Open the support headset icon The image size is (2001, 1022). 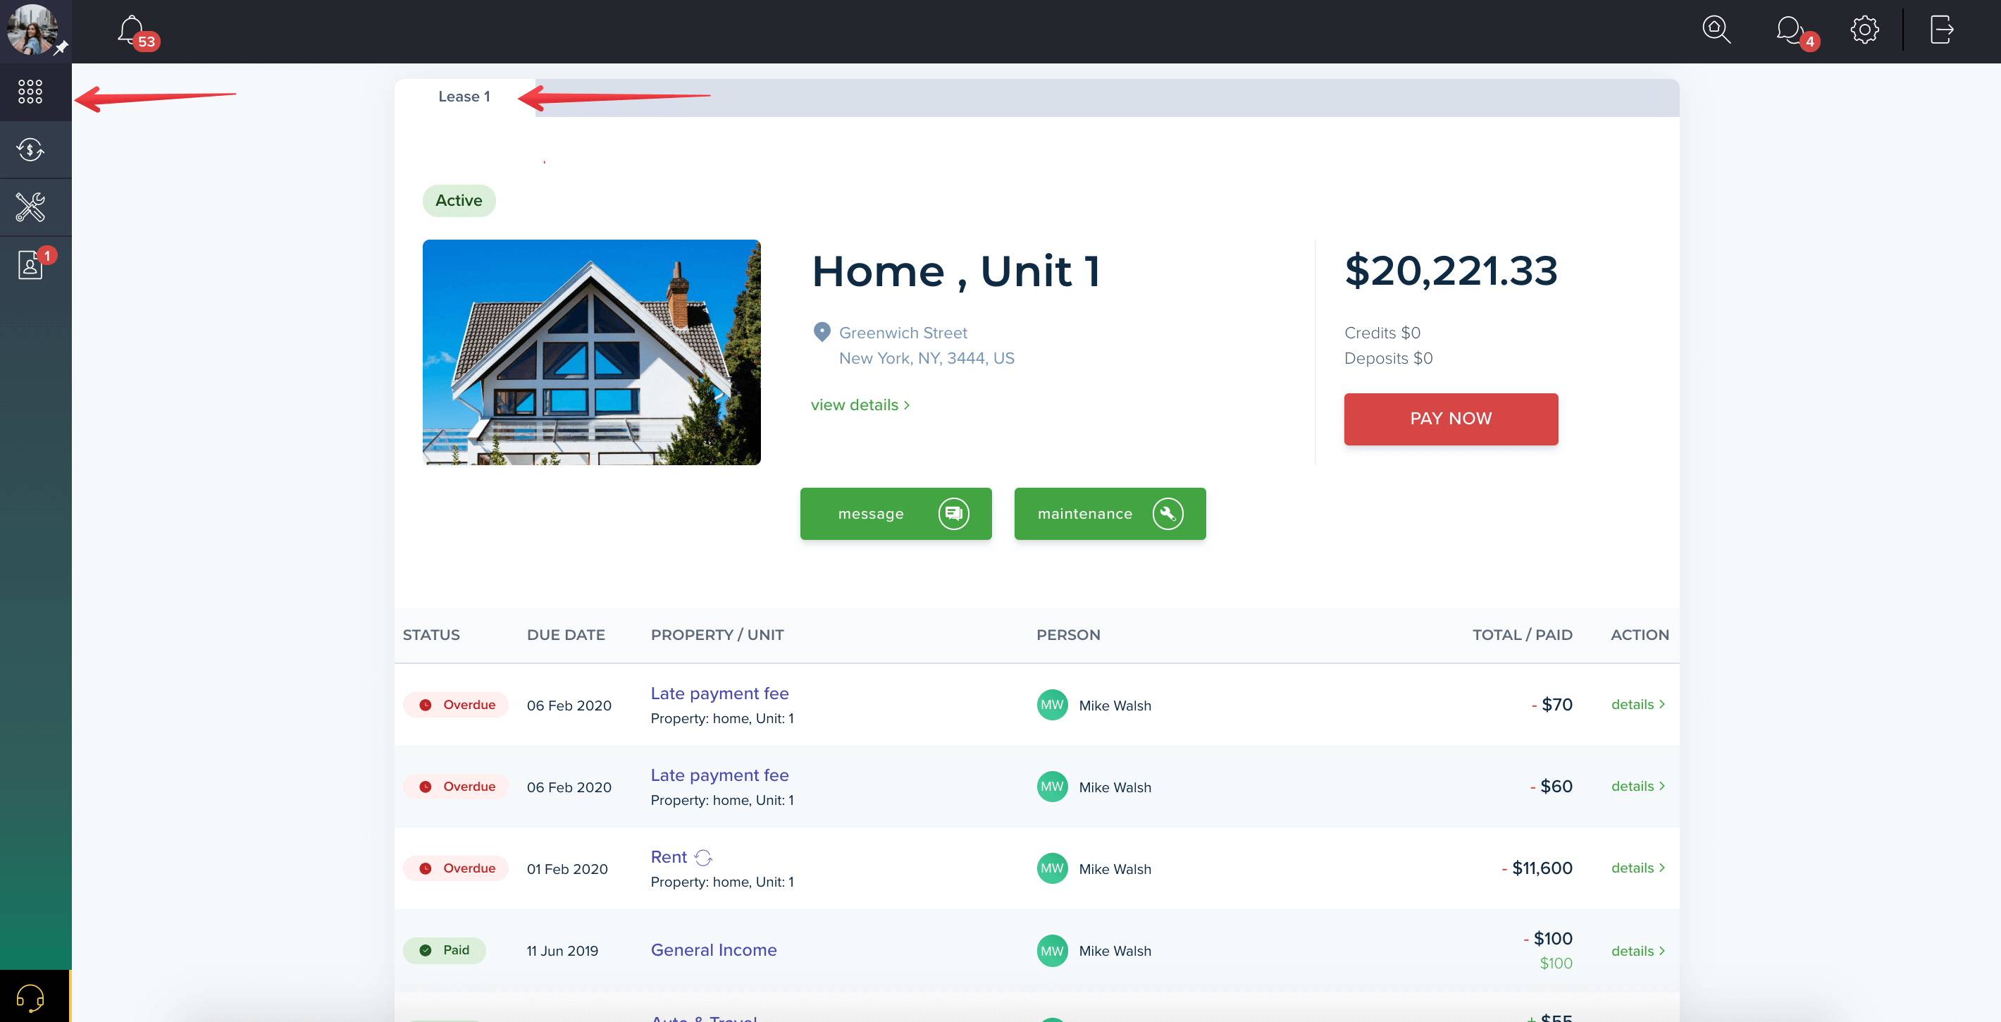[x=30, y=997]
